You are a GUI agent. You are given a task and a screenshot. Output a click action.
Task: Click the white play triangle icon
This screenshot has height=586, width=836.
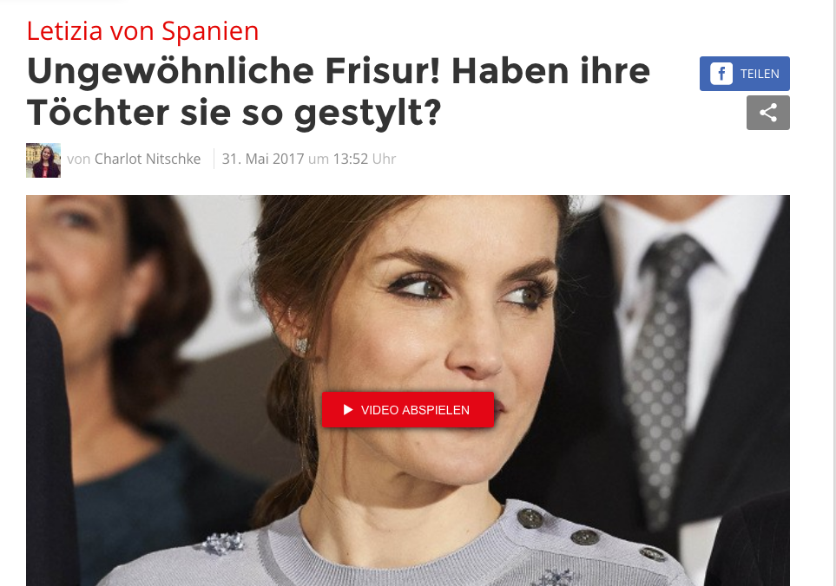point(348,409)
